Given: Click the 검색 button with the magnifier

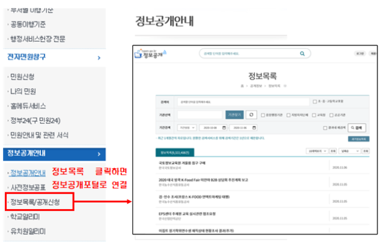Looking at the screenshot, I should (357, 128).
